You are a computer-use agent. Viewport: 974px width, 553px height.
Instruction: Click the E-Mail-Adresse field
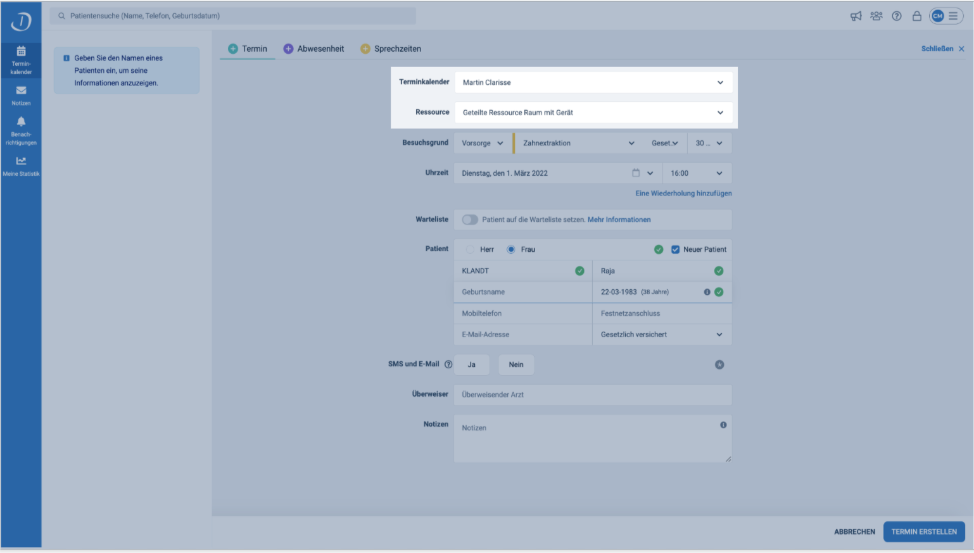(x=522, y=335)
